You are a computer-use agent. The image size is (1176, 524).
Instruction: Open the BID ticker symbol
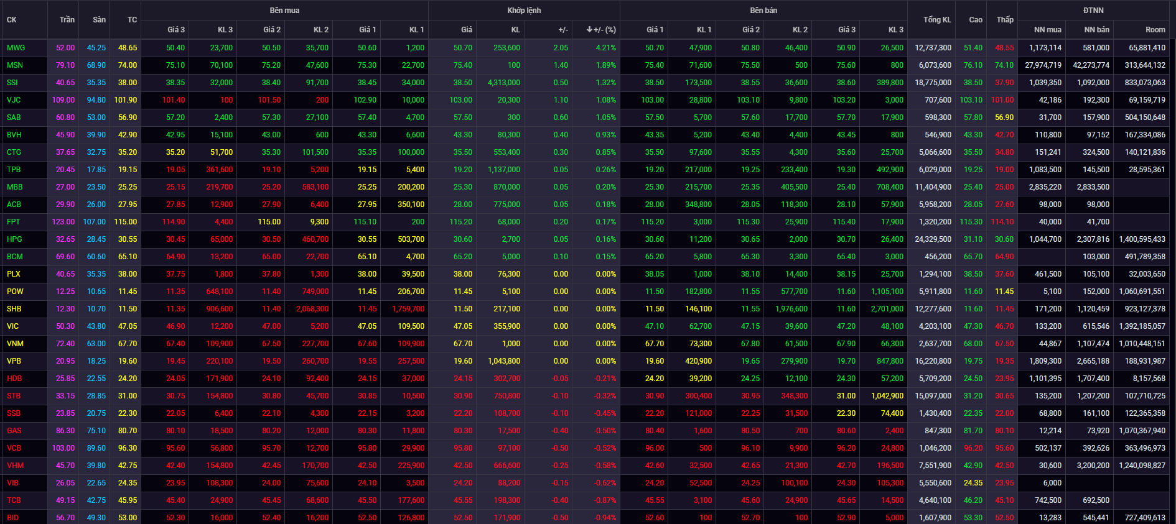coord(13,518)
